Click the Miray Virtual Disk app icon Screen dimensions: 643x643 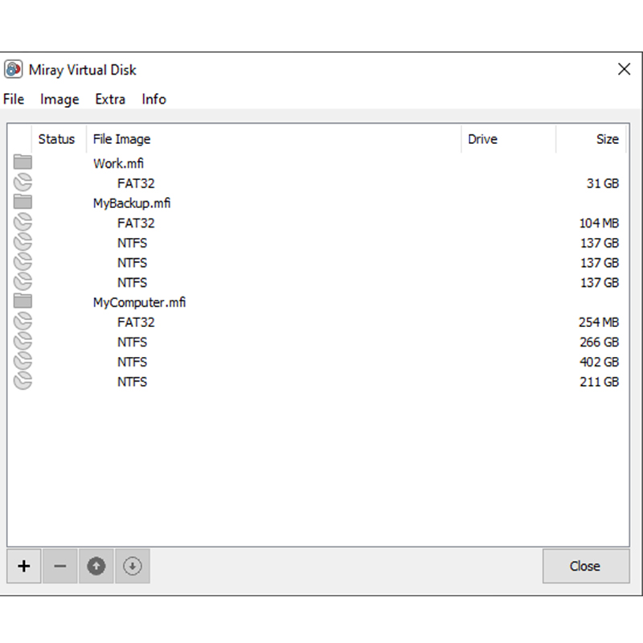pyautogui.click(x=13, y=69)
